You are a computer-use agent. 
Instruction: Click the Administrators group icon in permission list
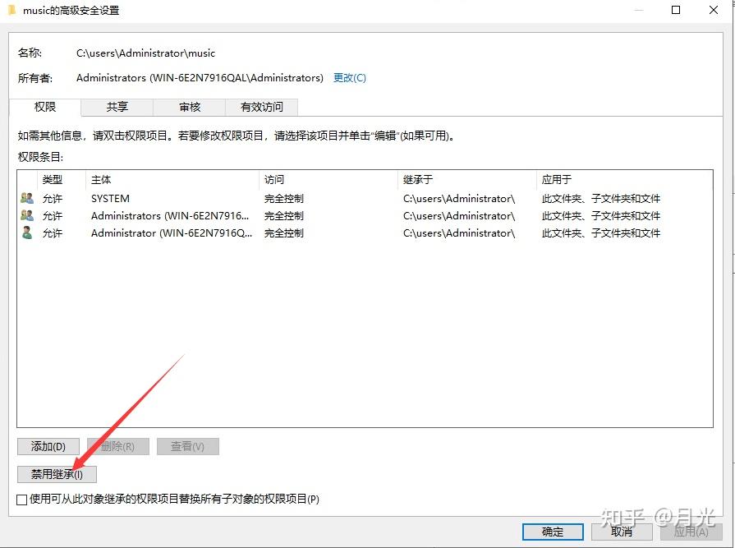click(25, 215)
